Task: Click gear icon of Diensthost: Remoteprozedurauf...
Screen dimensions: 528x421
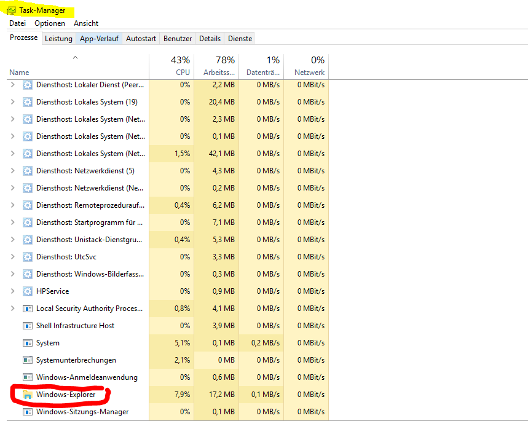Action: [x=27, y=205]
